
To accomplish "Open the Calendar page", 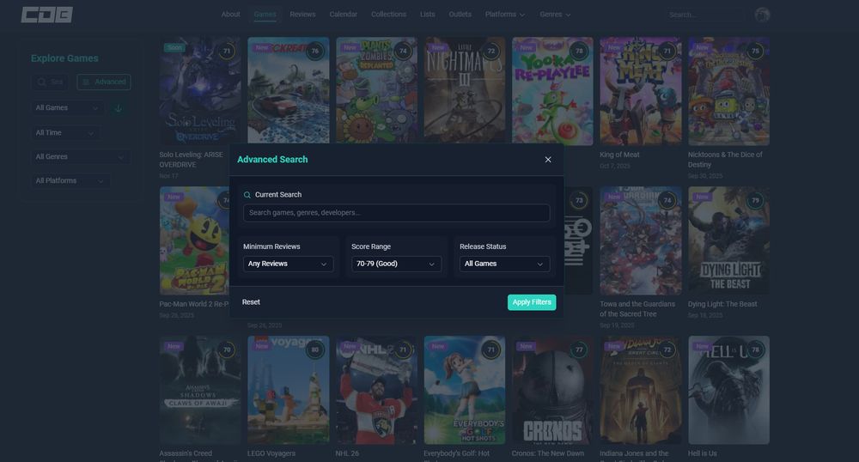I will (344, 15).
